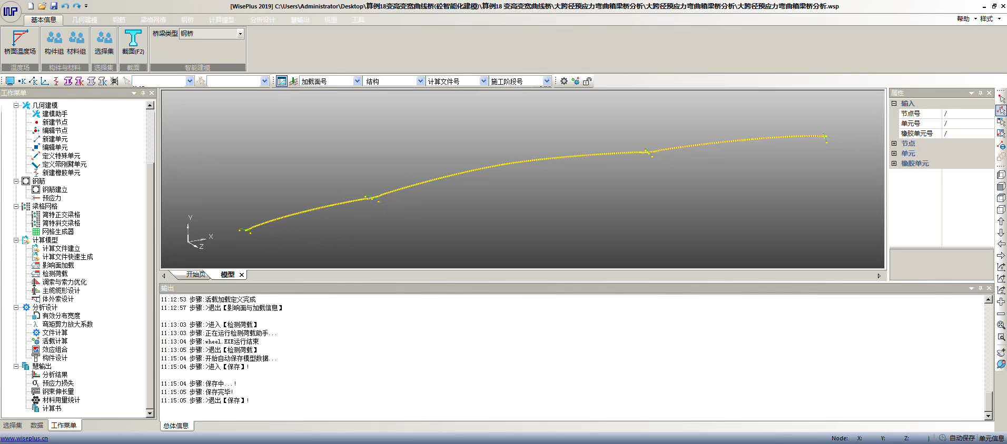Select the 总体信息 output tab
Screen dimensions: 1007x444
pos(176,426)
